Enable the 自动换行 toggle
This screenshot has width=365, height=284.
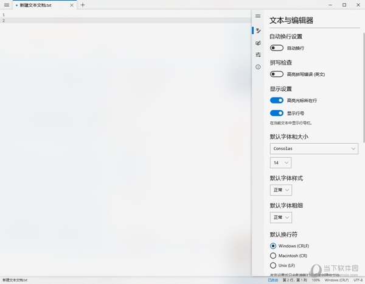277,48
